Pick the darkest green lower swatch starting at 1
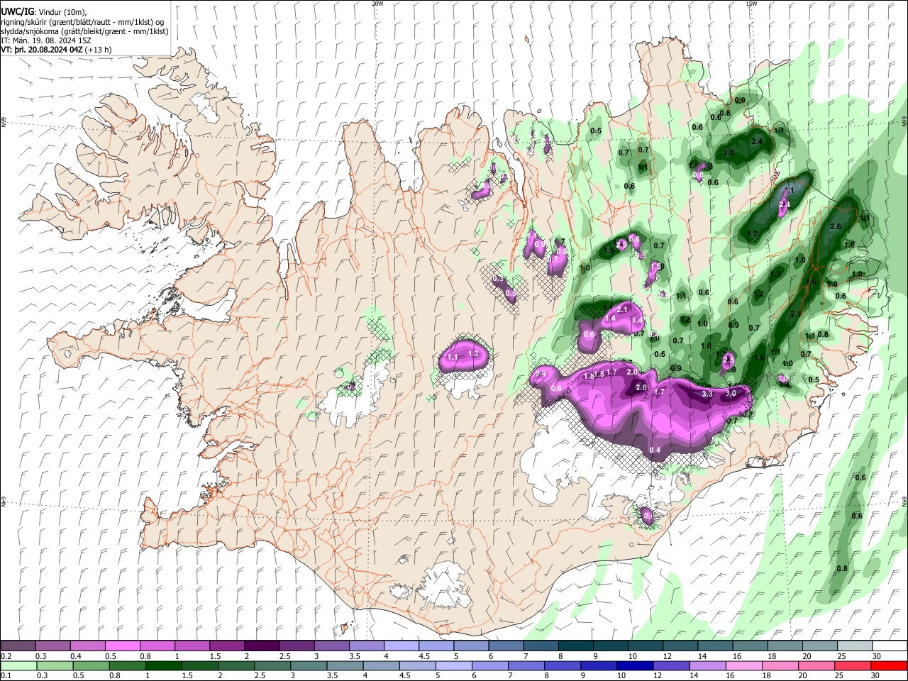 tap(164, 665)
